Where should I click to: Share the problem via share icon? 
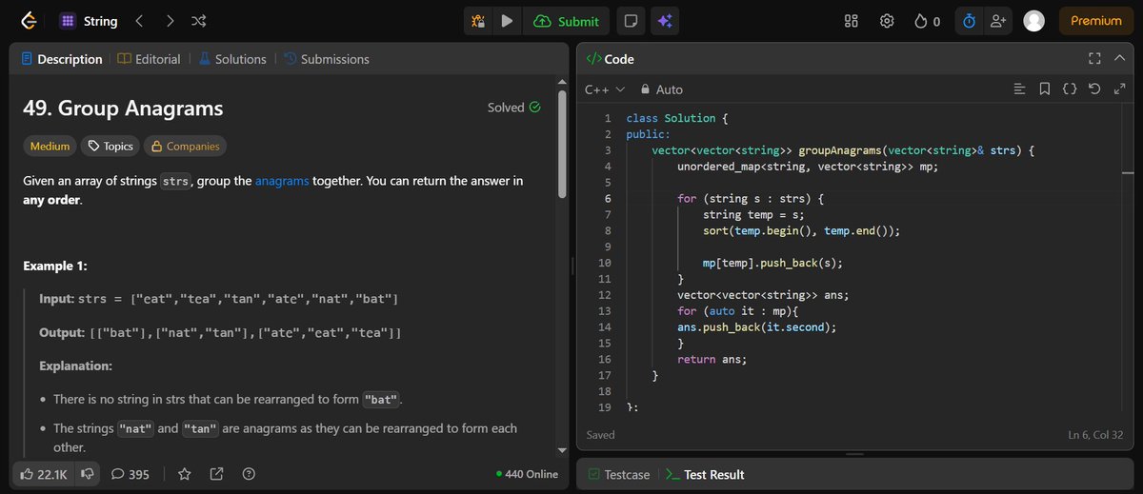(216, 474)
